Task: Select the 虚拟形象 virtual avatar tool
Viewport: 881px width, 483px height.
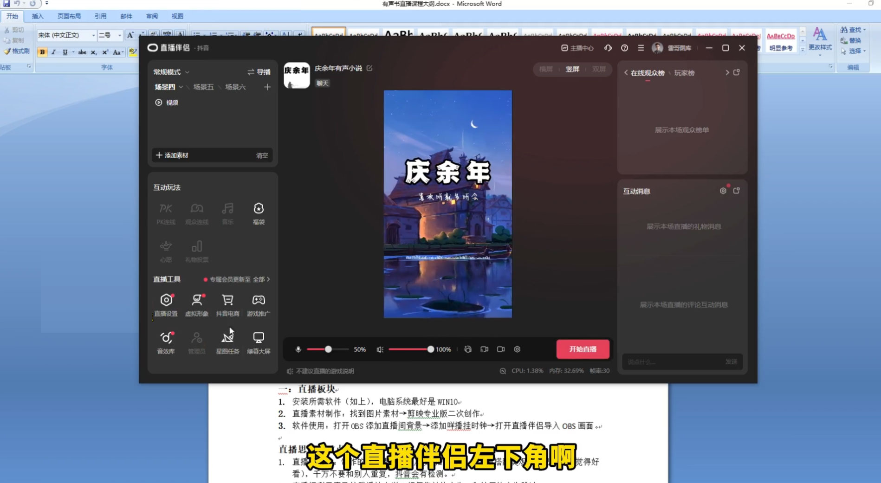Action: [x=196, y=305]
